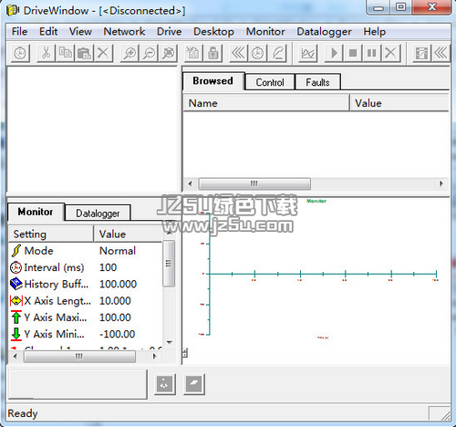
Task: Click the settings list vertical scrollbar thumb
Action: pyautogui.click(x=169, y=264)
